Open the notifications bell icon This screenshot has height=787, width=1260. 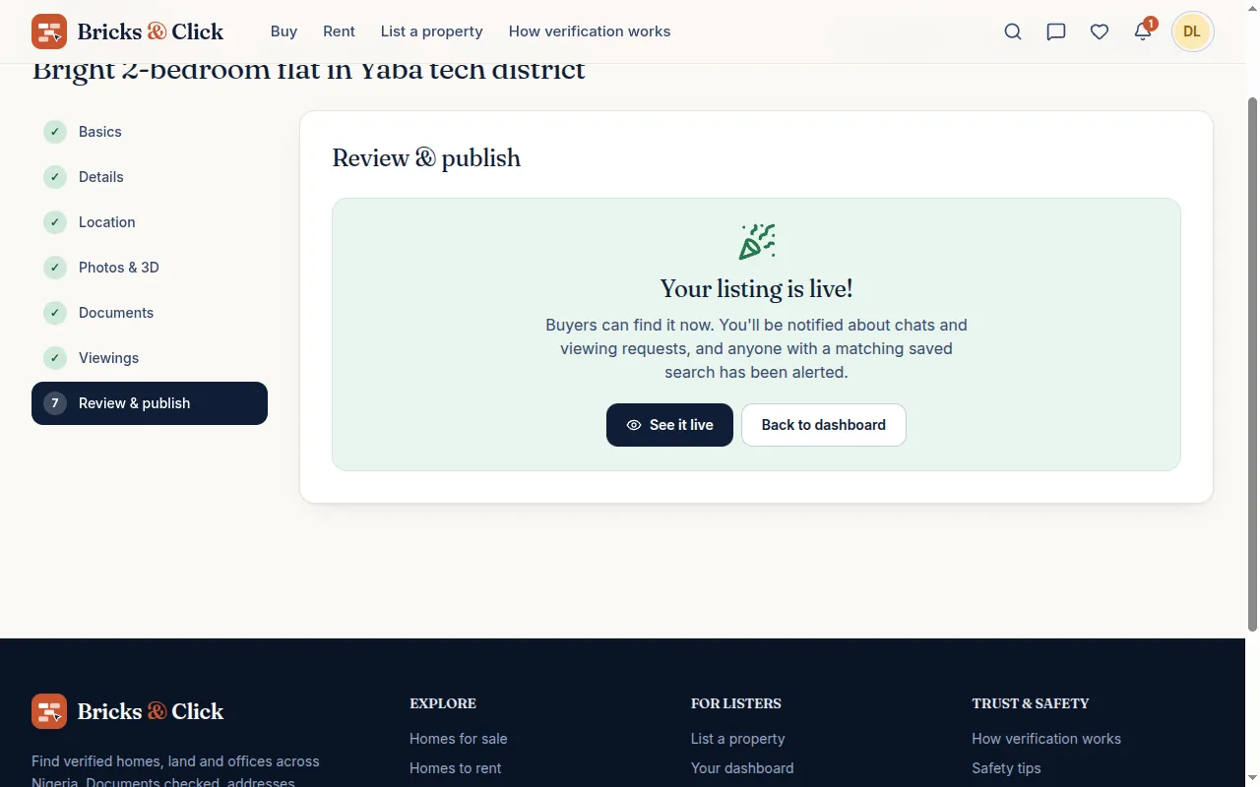pyautogui.click(x=1143, y=31)
